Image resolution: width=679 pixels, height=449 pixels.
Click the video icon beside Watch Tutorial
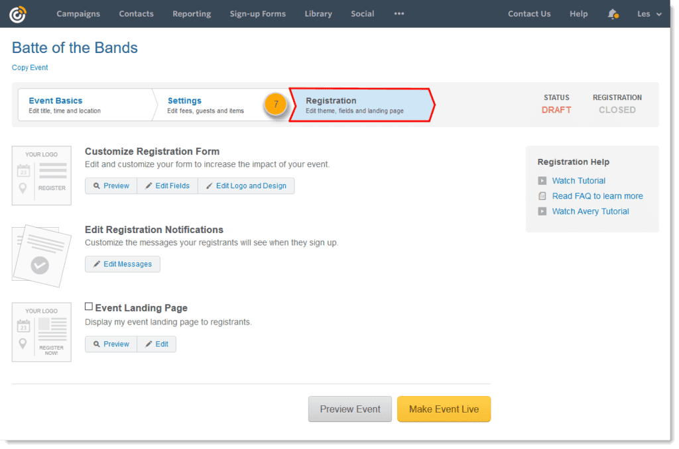542,181
